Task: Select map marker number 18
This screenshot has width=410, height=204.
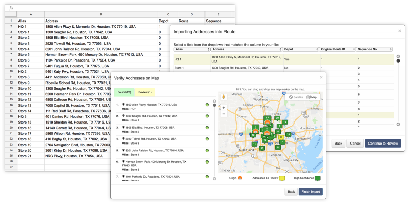Action: (x=289, y=135)
